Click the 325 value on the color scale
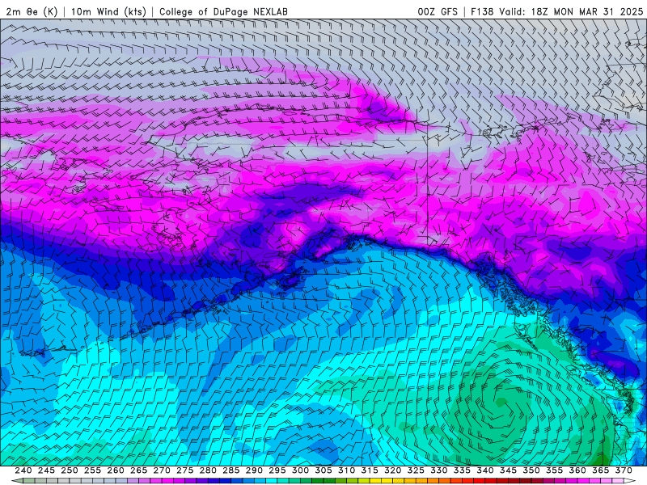Screen dimensions: 647x485 coord(416,470)
